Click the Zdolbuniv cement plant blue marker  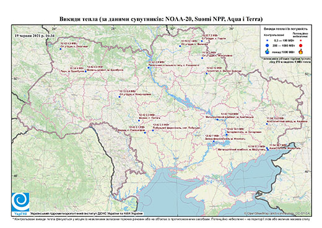click(85, 71)
